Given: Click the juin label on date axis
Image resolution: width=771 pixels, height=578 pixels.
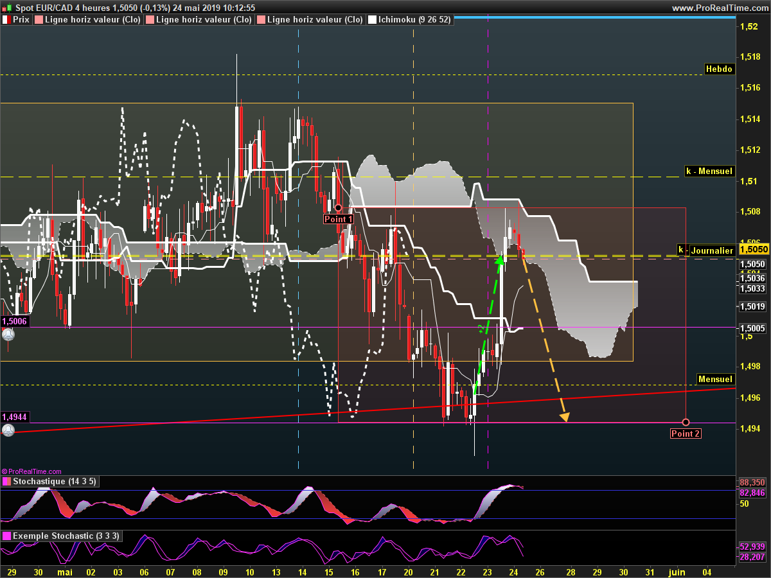Looking at the screenshot, I should click(677, 571).
